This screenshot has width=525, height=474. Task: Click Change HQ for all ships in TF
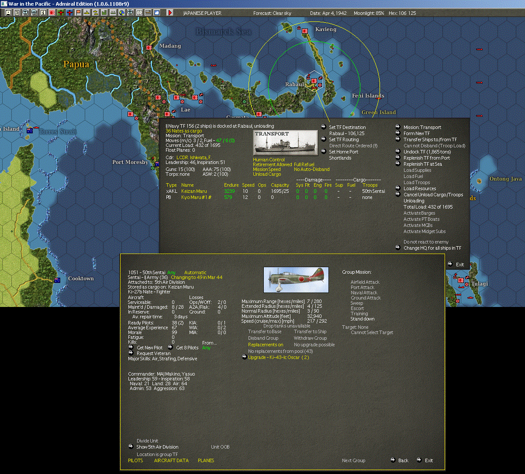[x=432, y=248]
